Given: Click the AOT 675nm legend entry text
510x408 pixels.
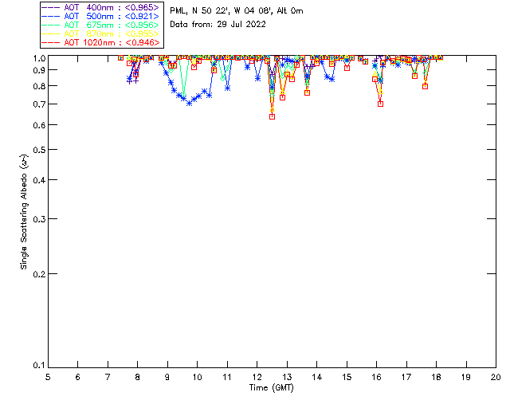Looking at the screenshot, I should tap(112, 25).
